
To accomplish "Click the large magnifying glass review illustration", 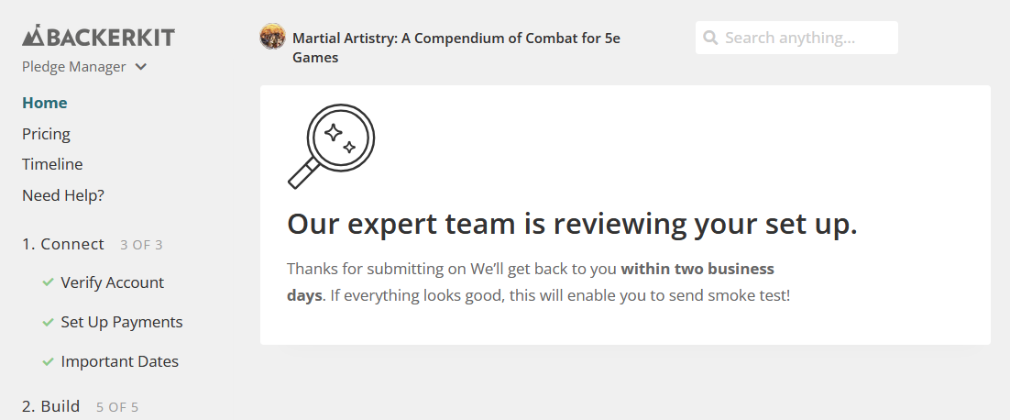I will pos(331,146).
